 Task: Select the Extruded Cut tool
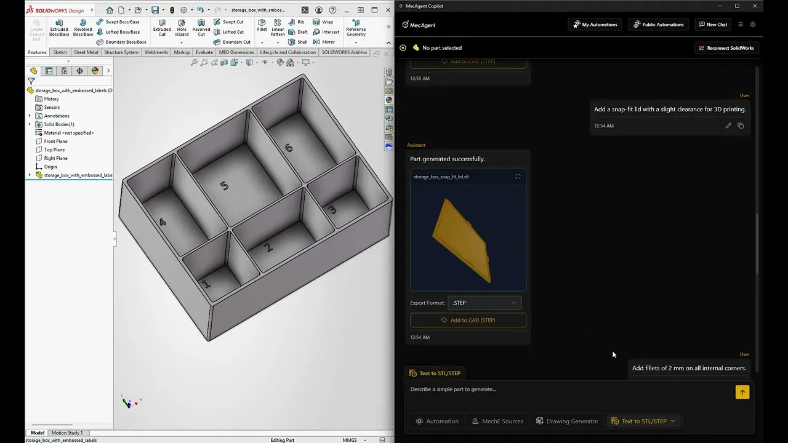pyautogui.click(x=162, y=28)
